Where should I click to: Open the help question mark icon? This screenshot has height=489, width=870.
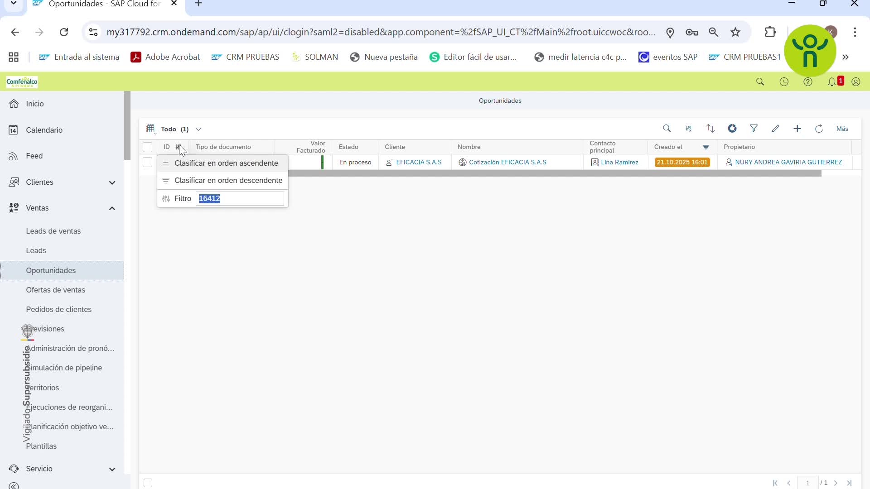[x=807, y=82]
